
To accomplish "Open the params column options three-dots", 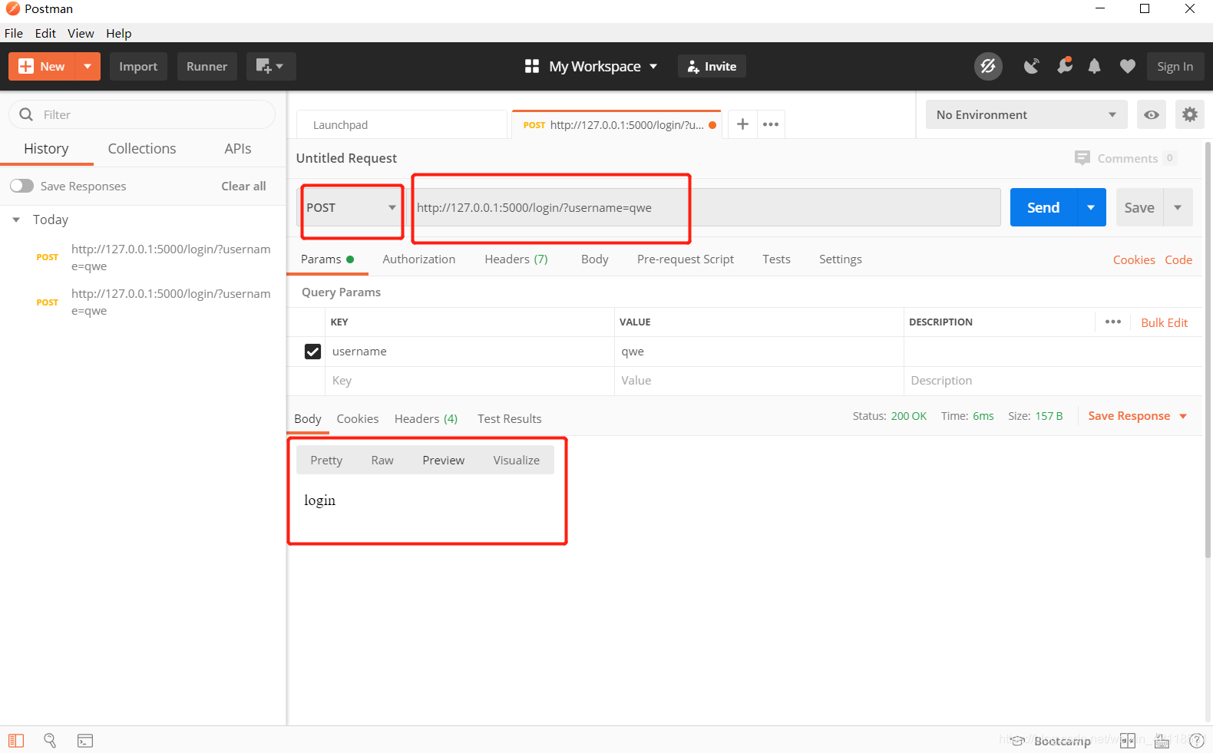I will pos(1113,322).
